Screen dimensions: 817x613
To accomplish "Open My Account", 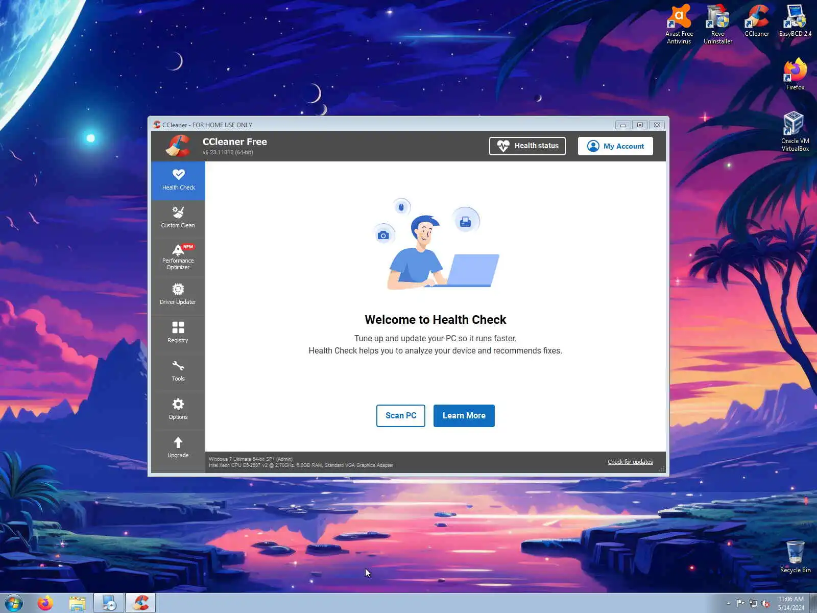I will click(x=615, y=146).
